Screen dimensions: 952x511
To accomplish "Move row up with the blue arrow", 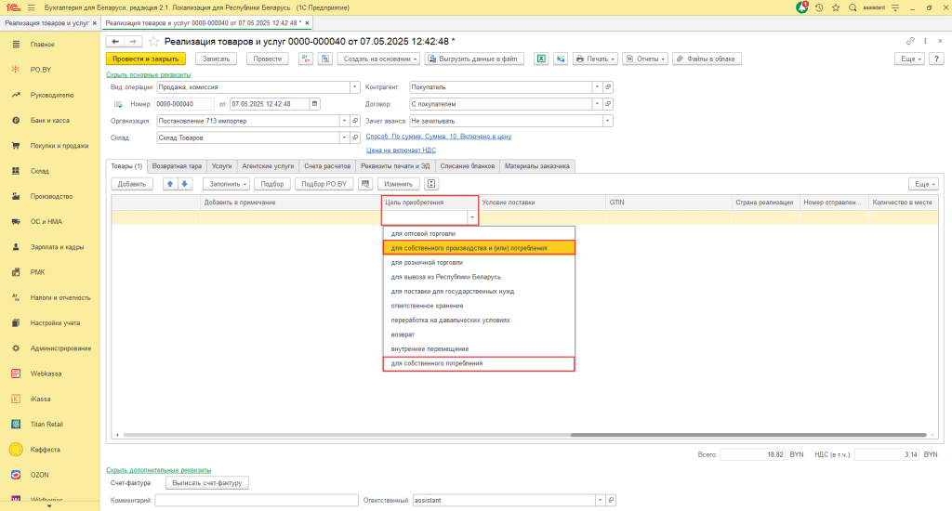I will click(x=170, y=184).
